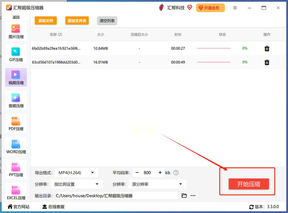This screenshot has width=288, height=213.
Task: Open the WORD压缩 tool
Action: [x=16, y=146]
